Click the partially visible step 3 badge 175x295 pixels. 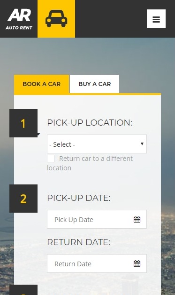click(23, 290)
